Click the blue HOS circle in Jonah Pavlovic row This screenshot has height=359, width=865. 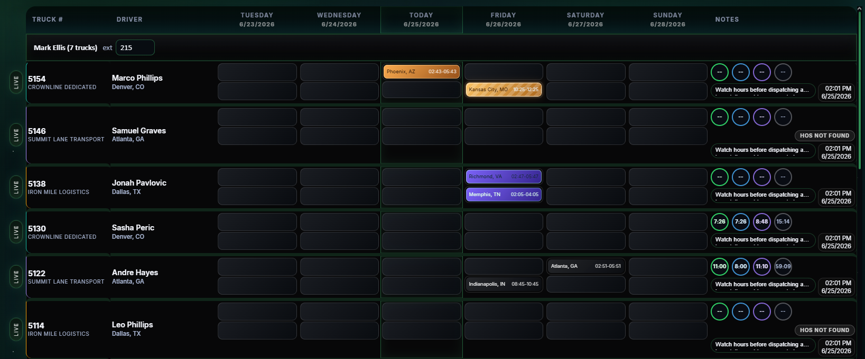click(x=741, y=177)
